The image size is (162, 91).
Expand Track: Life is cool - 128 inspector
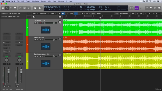[2, 17]
